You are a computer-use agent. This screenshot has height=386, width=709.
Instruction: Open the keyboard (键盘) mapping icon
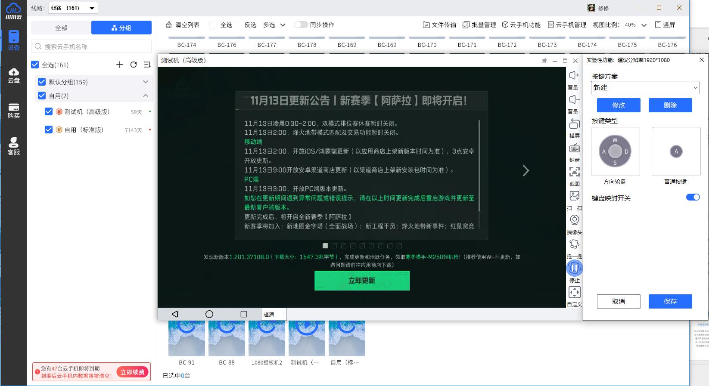click(574, 148)
